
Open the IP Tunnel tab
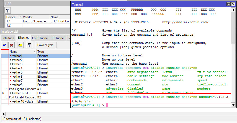click(58, 38)
